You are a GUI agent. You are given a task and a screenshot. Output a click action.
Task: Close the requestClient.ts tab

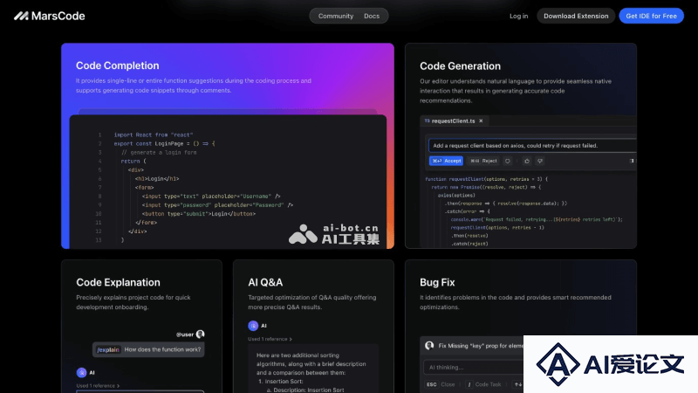point(482,121)
